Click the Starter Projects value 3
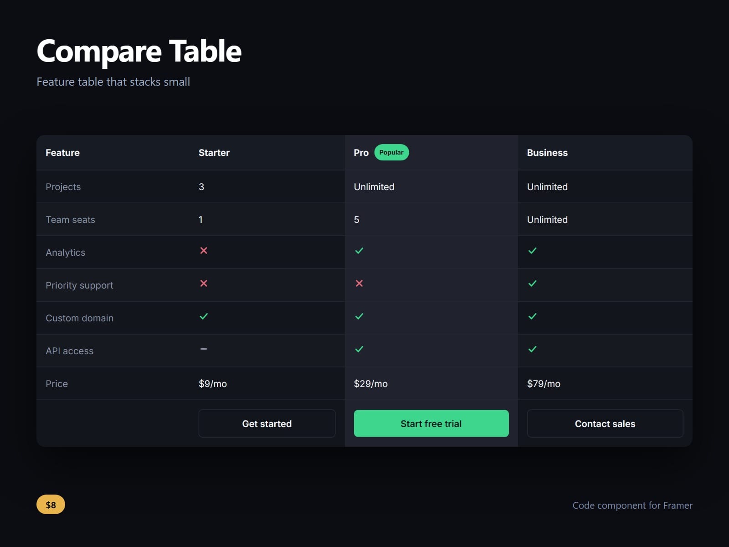This screenshot has height=547, width=729. [x=201, y=187]
